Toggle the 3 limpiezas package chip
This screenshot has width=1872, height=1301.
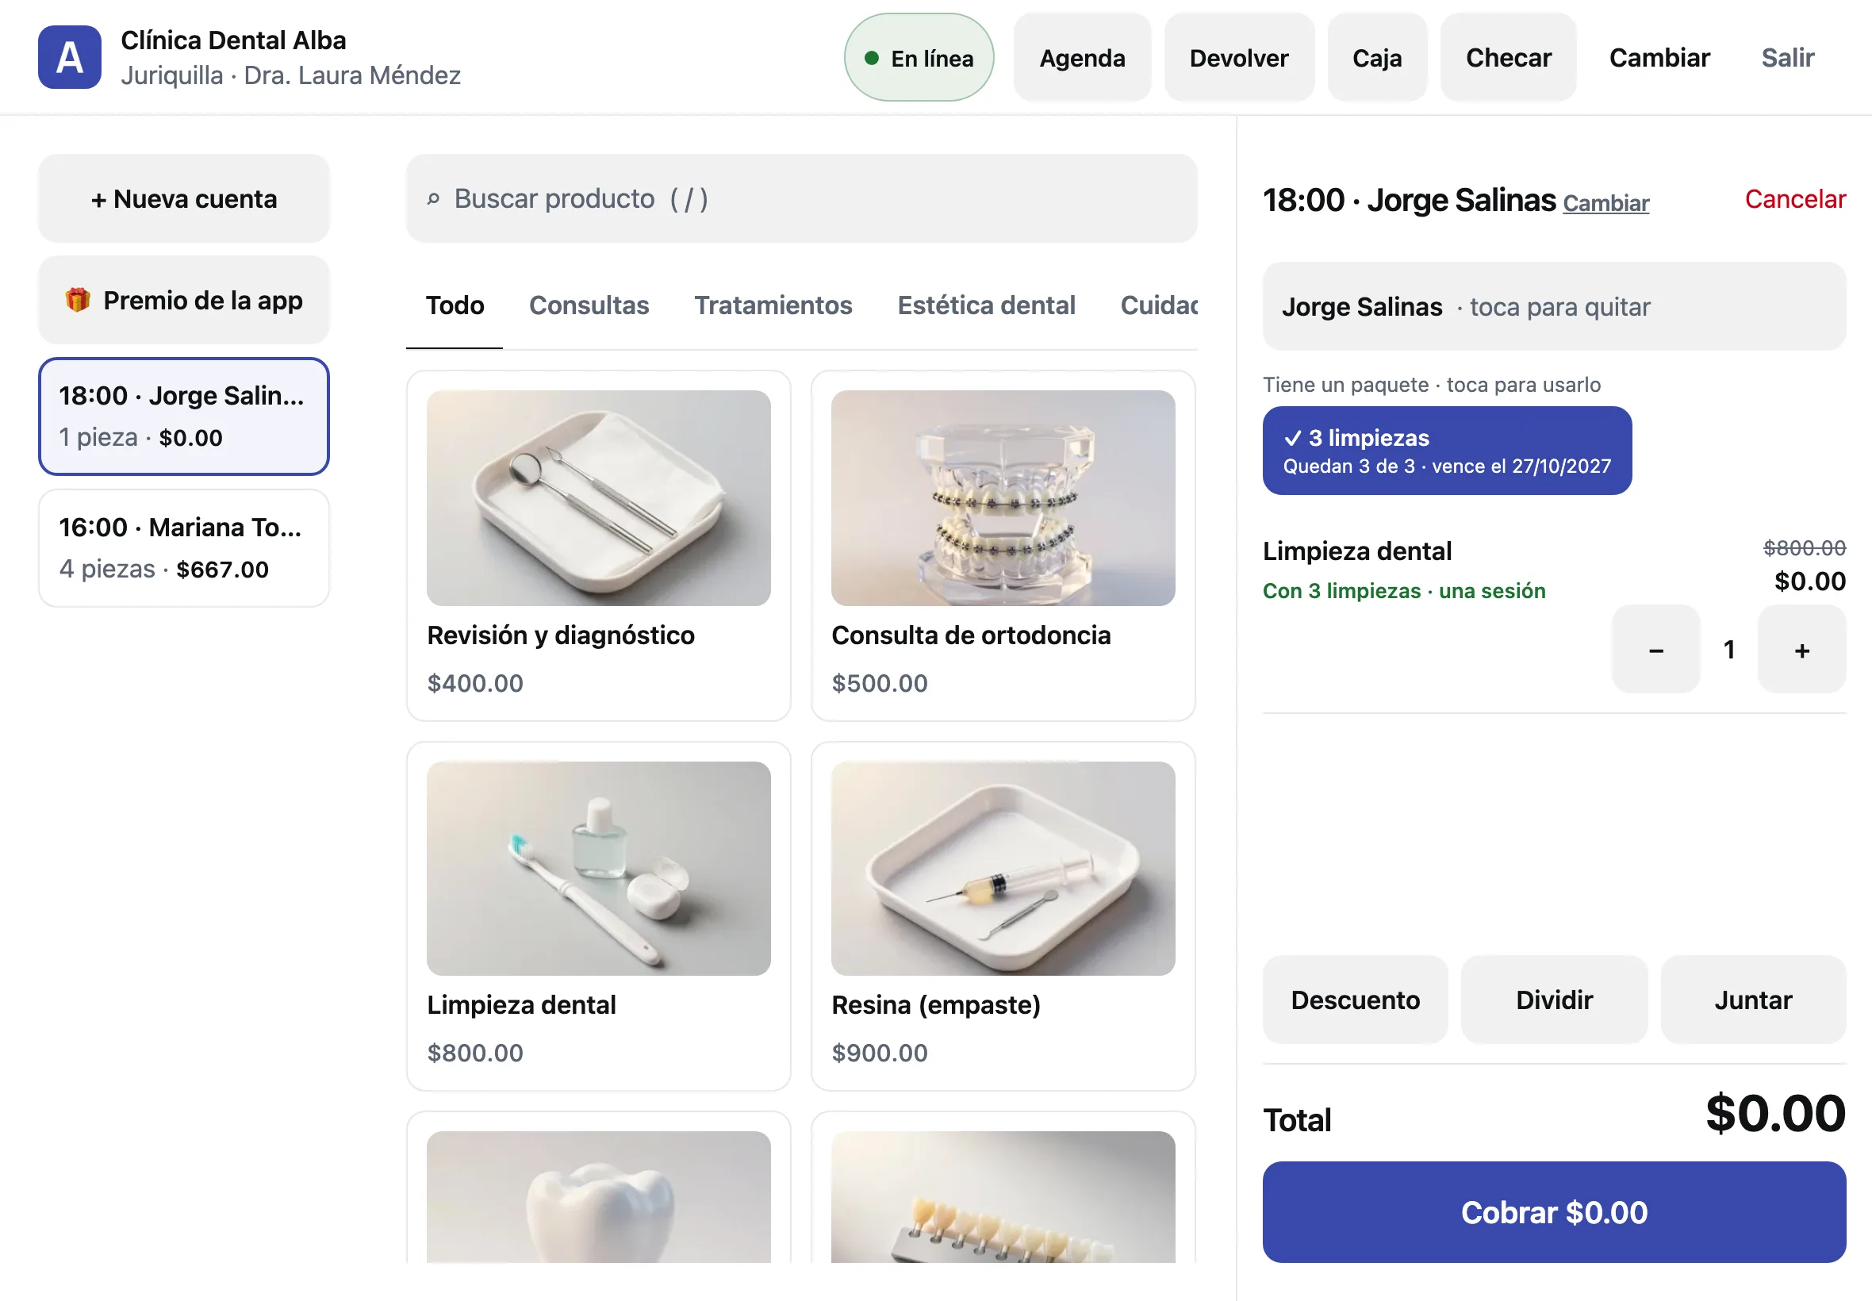click(1447, 451)
